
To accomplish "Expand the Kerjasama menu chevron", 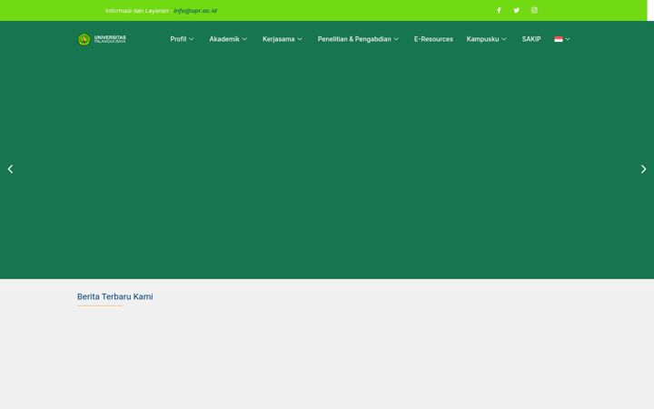I will point(300,39).
